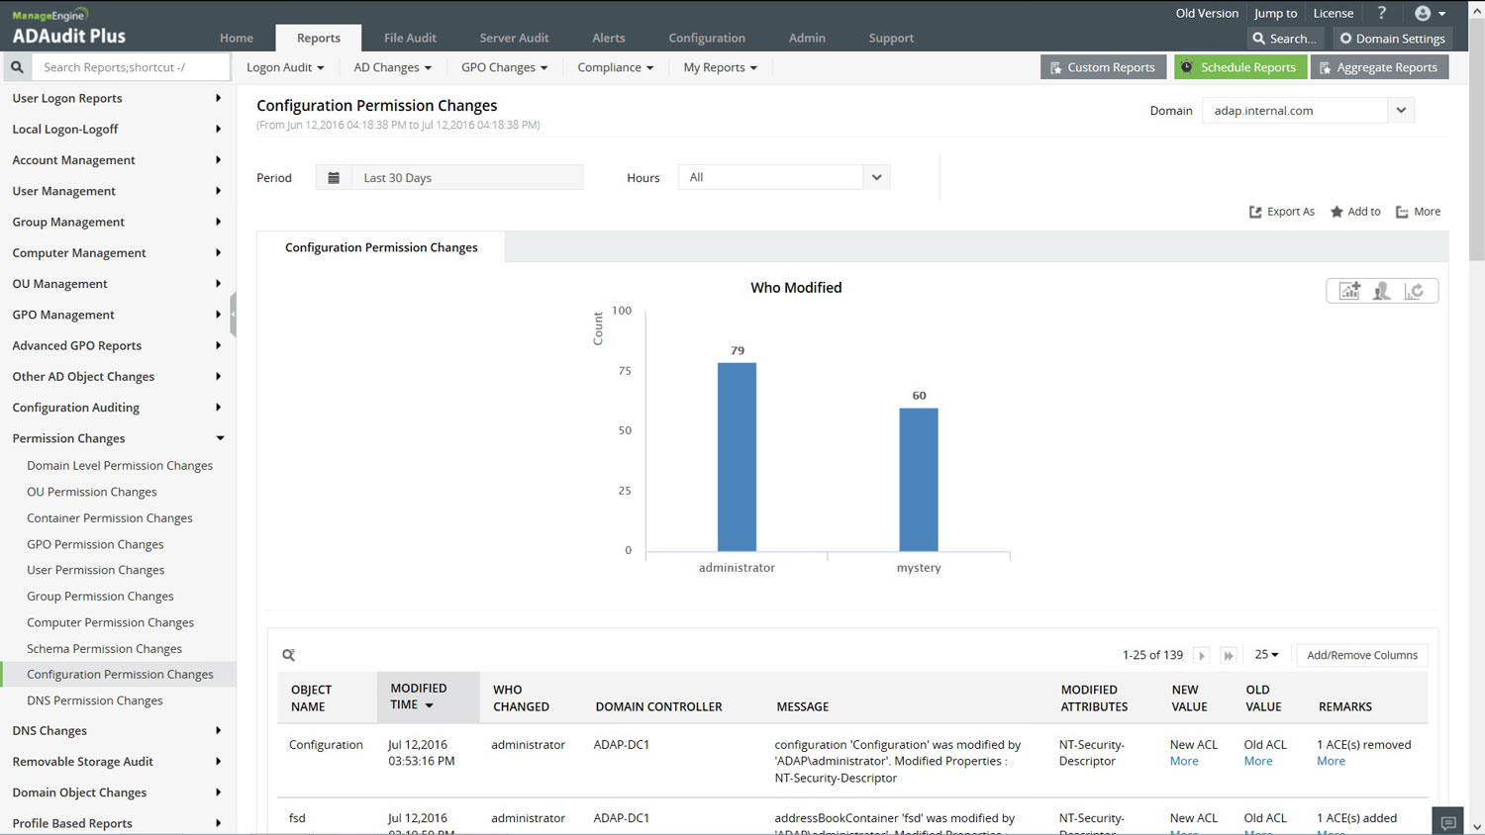Open the Domain dropdown
This screenshot has width=1485, height=835.
click(x=1401, y=110)
